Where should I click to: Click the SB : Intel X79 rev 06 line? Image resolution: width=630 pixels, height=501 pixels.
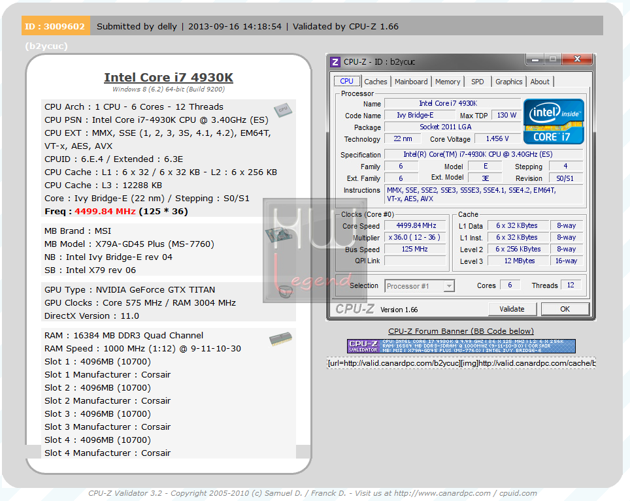(x=90, y=270)
